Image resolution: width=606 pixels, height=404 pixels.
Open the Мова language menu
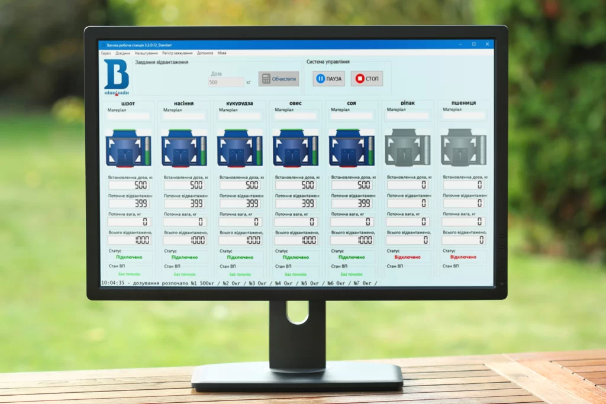(x=222, y=53)
